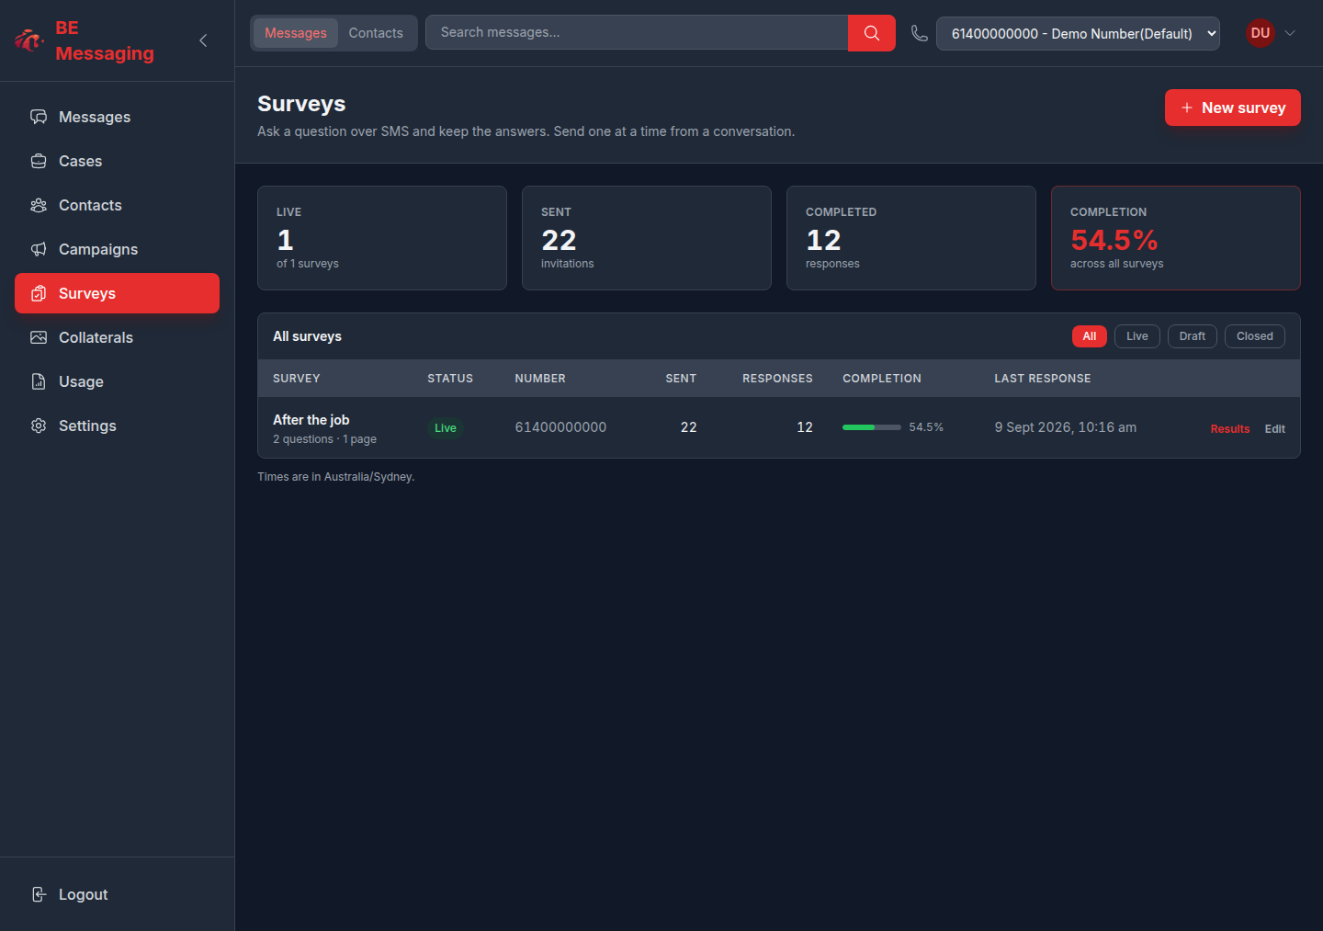
Task: Click the Completed 12 responses card
Action: pos(911,238)
